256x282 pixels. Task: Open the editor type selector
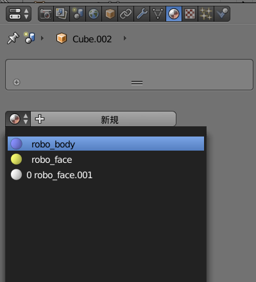point(19,14)
